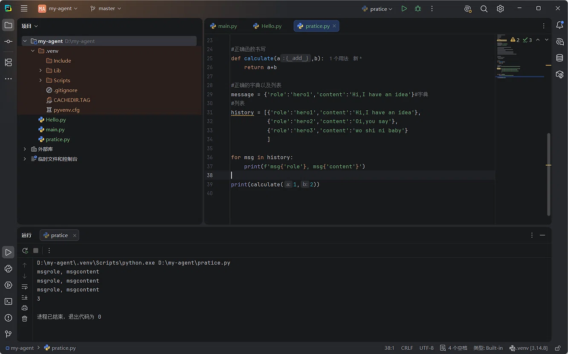Open the Notifications bell panel

point(559,26)
